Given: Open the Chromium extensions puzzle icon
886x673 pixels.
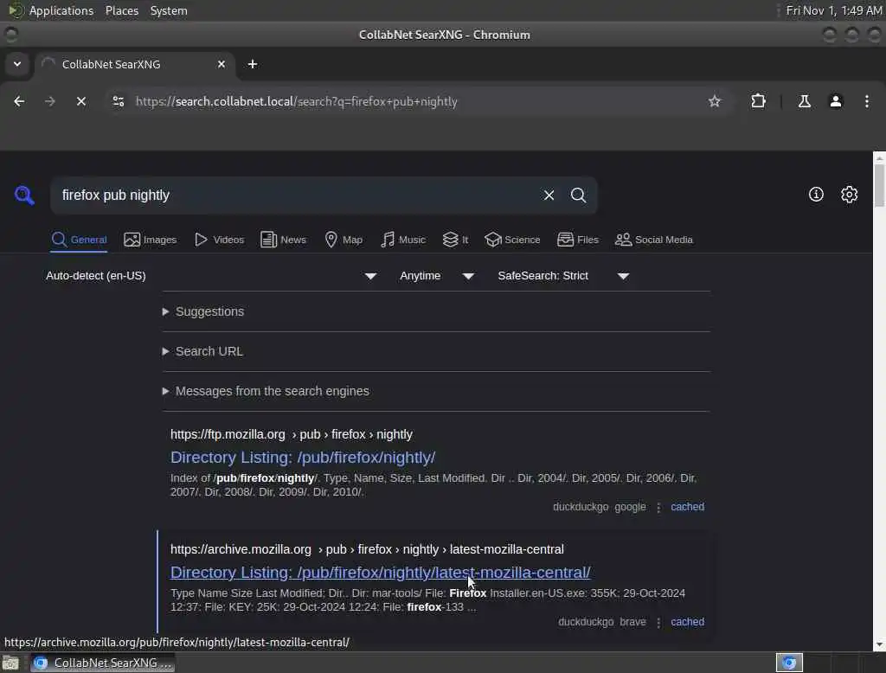Looking at the screenshot, I should 758,101.
